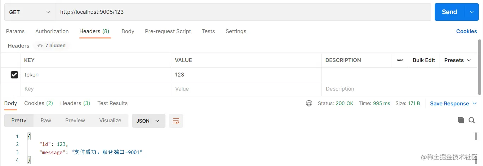The image size is (483, 166).
Task: Open search in the response body
Action: (x=472, y=120)
